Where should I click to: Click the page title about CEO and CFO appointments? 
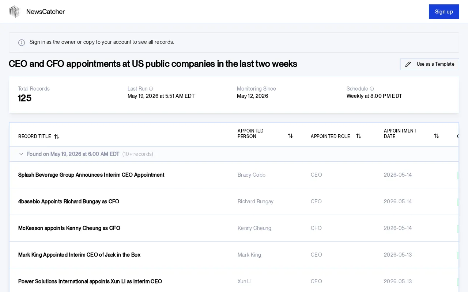coord(153,64)
